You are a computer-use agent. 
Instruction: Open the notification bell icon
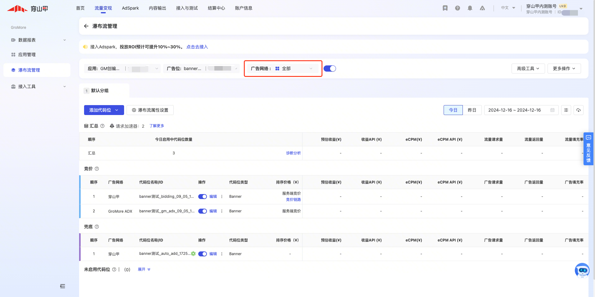pos(470,8)
